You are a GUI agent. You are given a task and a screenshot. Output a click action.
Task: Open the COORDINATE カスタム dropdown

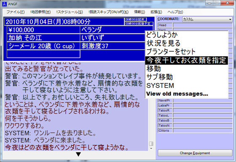point(207,19)
